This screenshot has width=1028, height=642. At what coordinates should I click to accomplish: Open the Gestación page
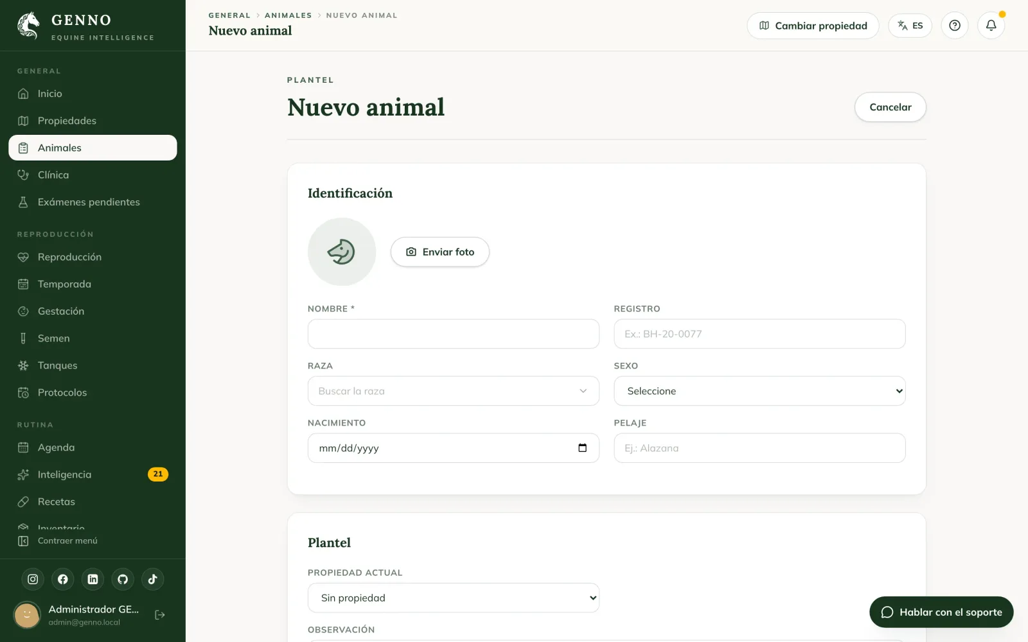coord(93,311)
